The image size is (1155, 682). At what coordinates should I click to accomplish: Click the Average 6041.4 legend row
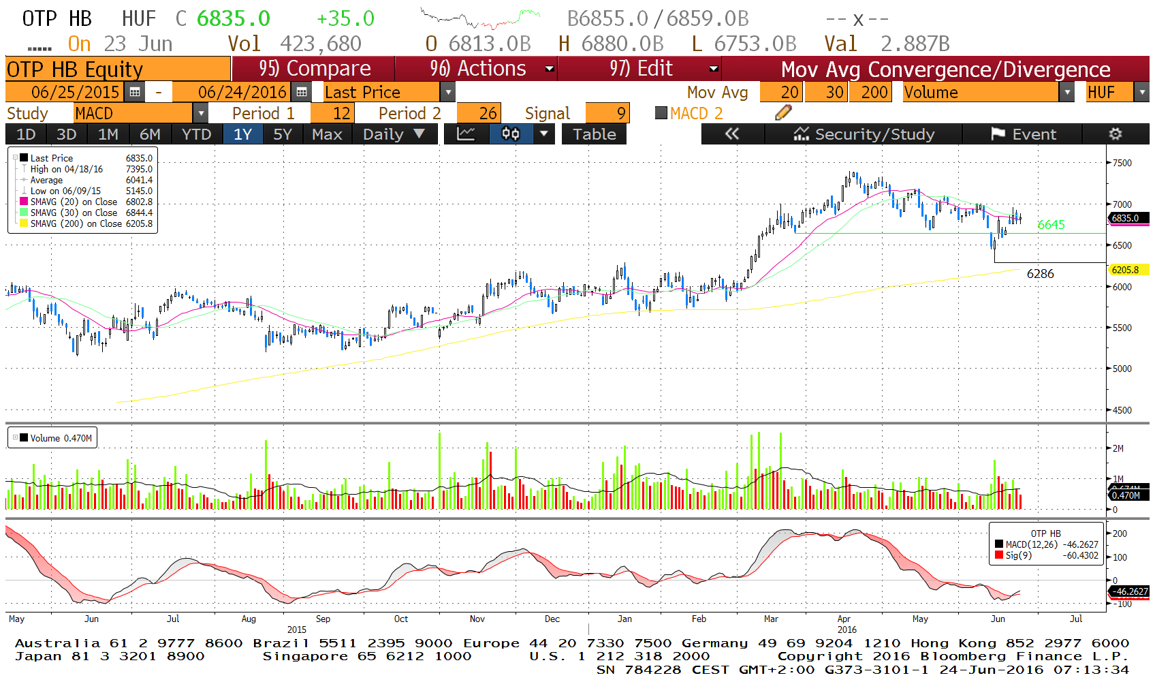click(86, 180)
